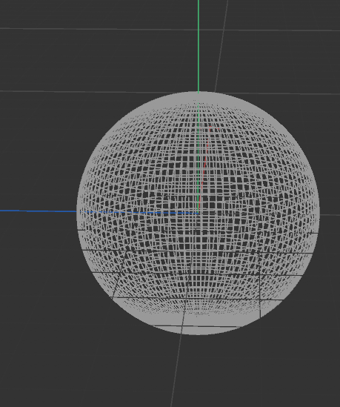Select the wireframe sphere at its center
The height and width of the screenshot is (407, 340).
click(x=198, y=213)
